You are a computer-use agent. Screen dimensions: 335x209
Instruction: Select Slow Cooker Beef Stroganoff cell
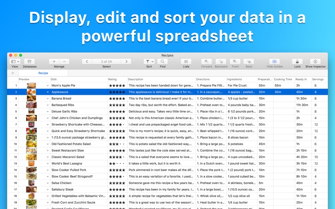[x=79, y=176]
